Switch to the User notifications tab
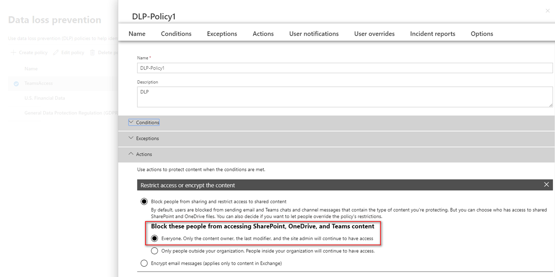555x277 pixels. (x=314, y=34)
